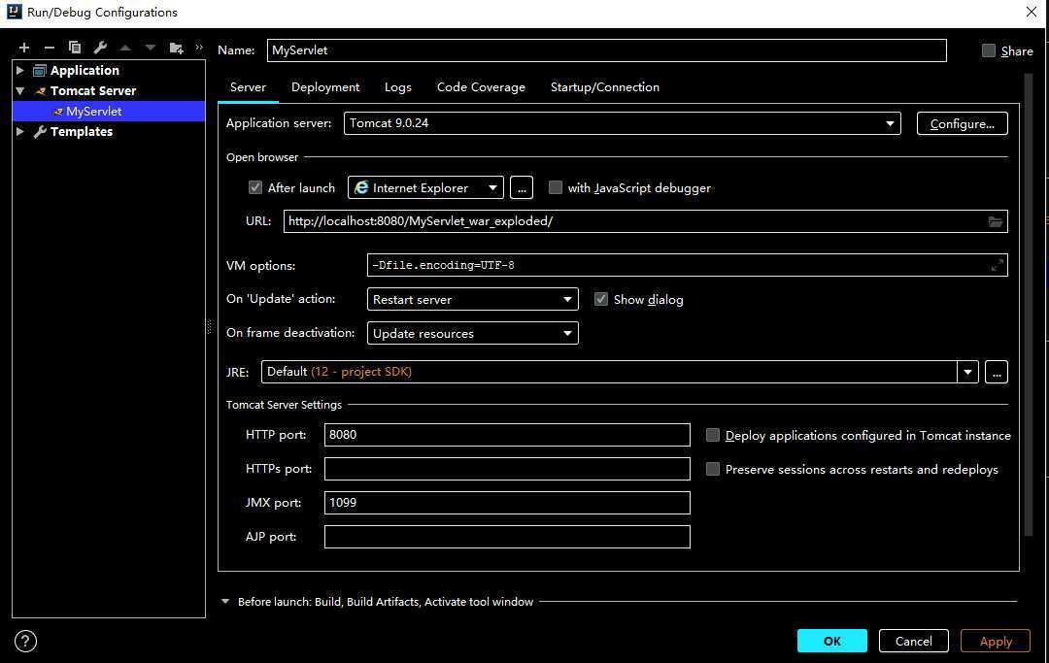Open the Help question mark icon
Screen dimensions: 1049x663
pyautogui.click(x=26, y=641)
